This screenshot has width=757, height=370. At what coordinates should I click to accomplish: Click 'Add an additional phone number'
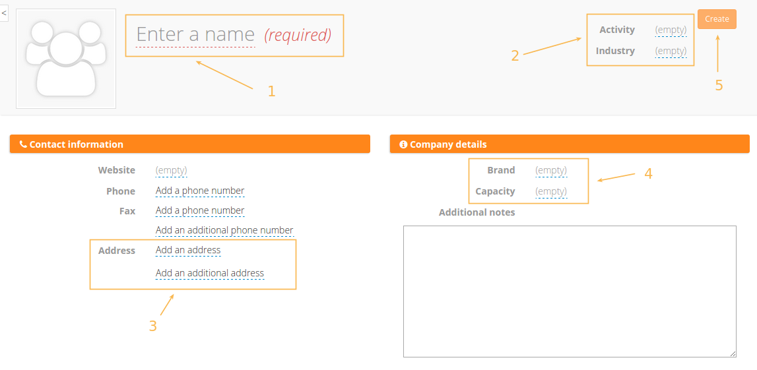tap(224, 231)
